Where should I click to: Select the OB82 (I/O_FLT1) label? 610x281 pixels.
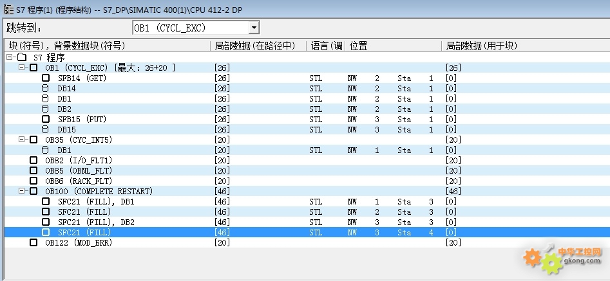(x=79, y=160)
